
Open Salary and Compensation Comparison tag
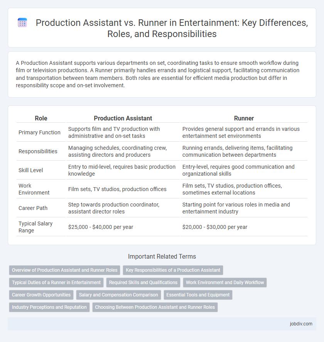118,295
